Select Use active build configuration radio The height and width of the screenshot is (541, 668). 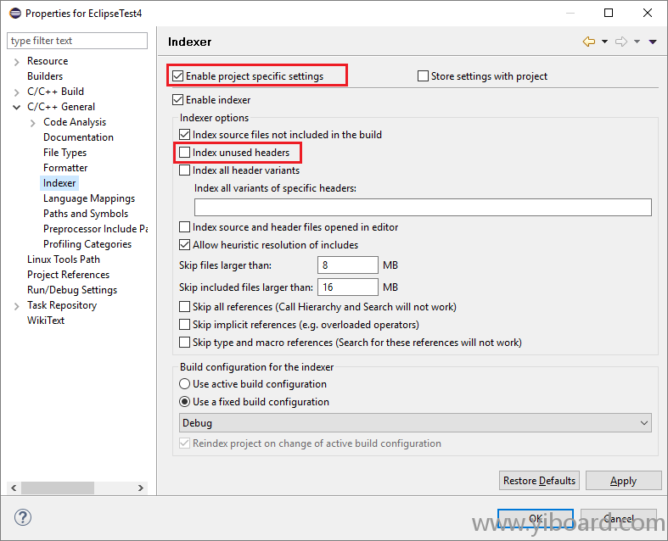point(185,384)
